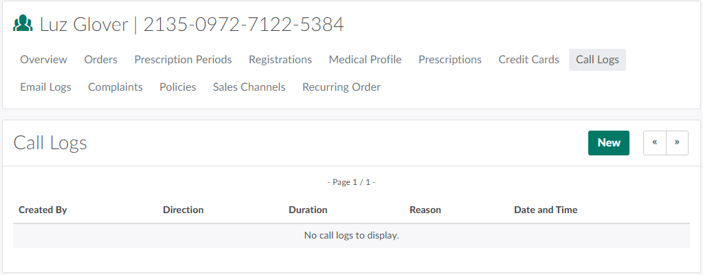
Task: Open Credit Cards section
Action: [x=528, y=60]
